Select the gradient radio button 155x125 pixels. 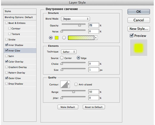coord(64,38)
